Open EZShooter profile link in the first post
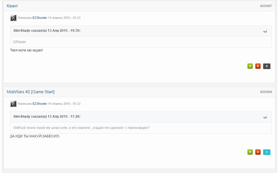The width and height of the screenshot is (278, 173). click(x=40, y=18)
